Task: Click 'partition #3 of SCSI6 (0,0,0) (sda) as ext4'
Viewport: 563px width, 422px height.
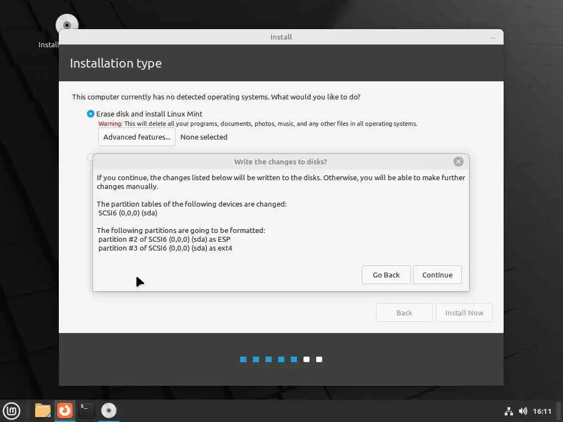Action: [165, 248]
